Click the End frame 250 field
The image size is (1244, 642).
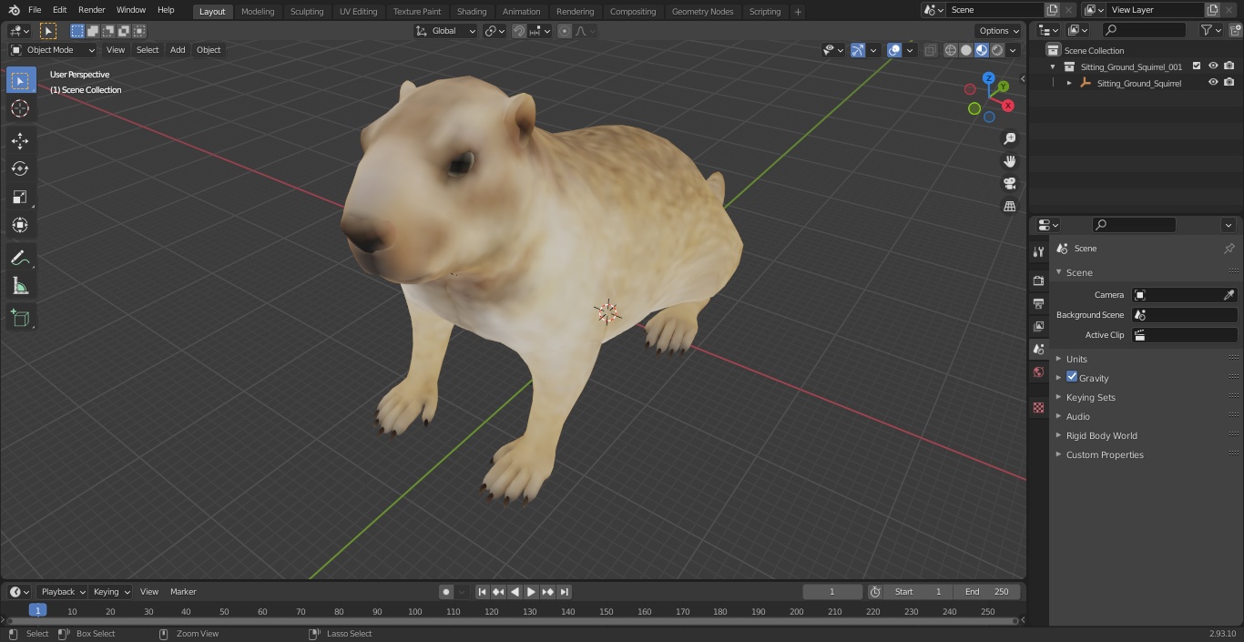[x=987, y=592]
